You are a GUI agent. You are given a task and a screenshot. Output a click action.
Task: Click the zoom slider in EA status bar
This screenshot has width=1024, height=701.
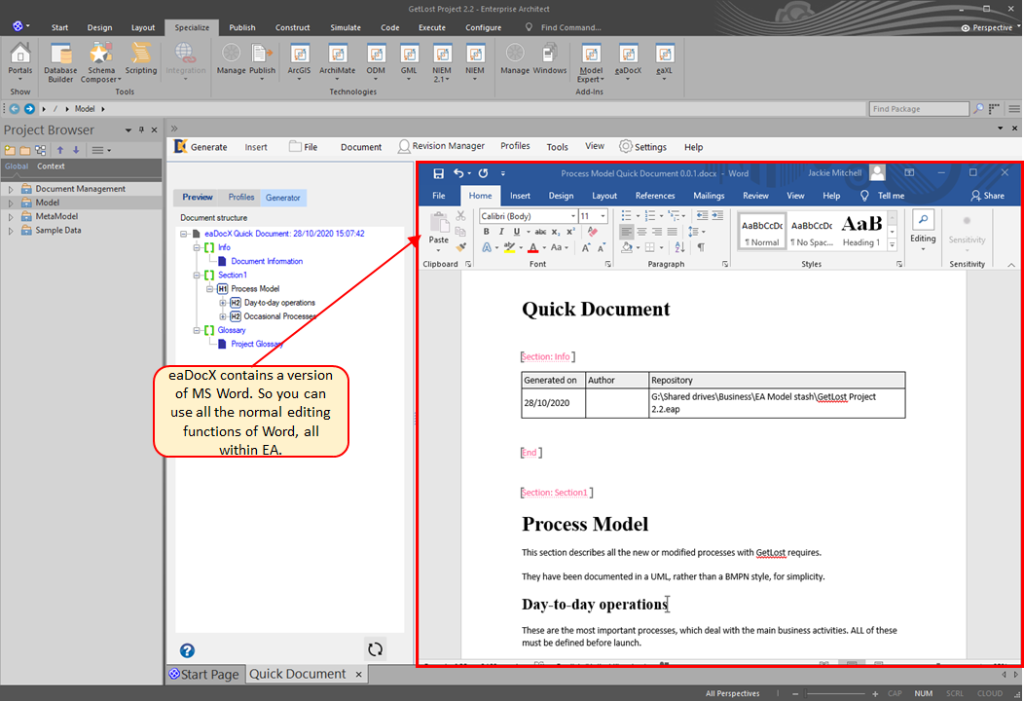pos(835,693)
